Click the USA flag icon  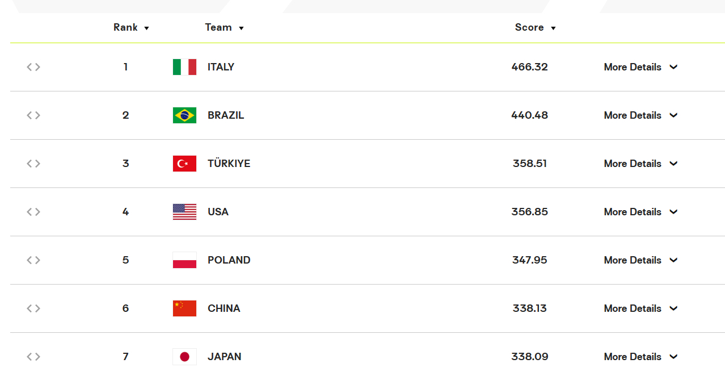(184, 212)
